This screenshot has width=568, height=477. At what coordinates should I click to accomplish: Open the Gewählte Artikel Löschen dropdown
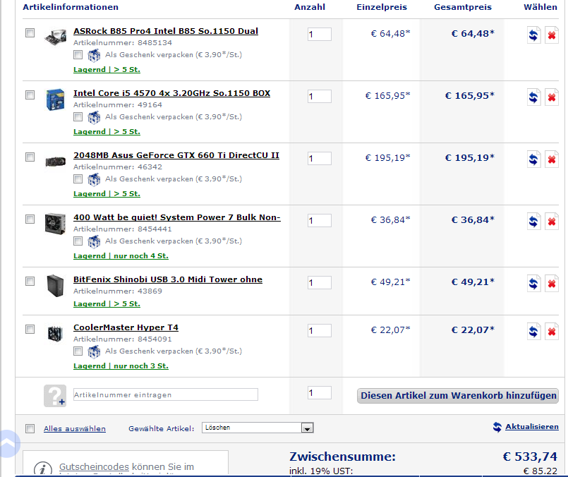click(258, 428)
